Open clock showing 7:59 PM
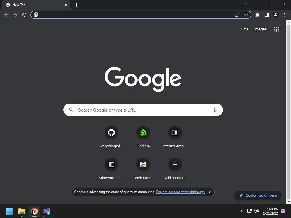The height and width of the screenshot is (218, 291). [x=271, y=211]
